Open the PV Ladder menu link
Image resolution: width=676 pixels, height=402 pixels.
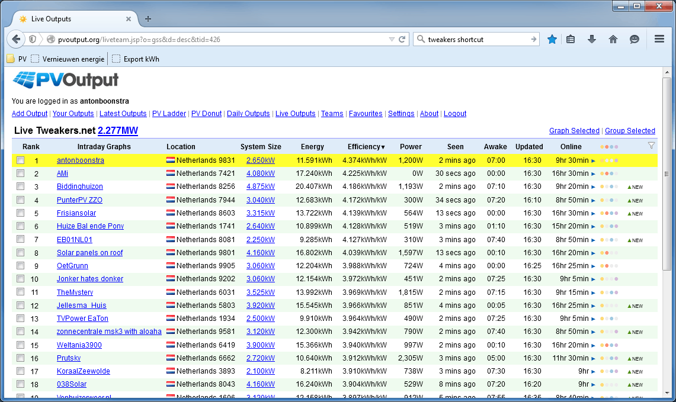(169, 114)
